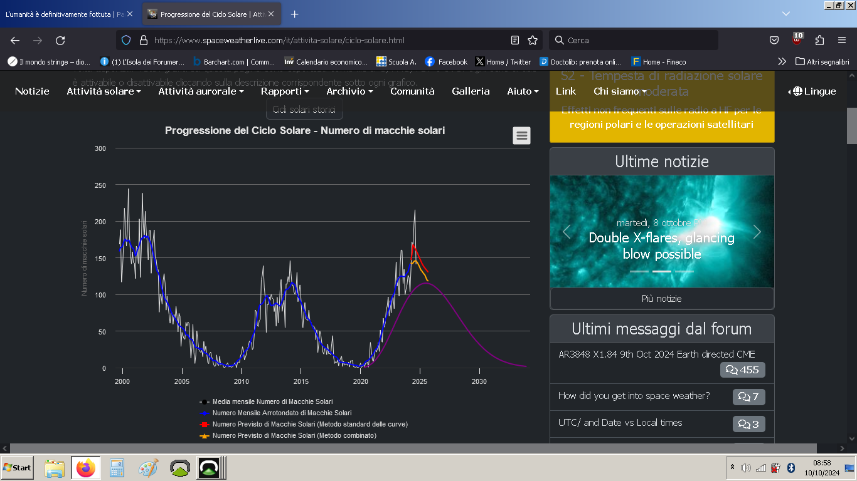Expand the Aiuto dropdown menu

[x=523, y=91]
